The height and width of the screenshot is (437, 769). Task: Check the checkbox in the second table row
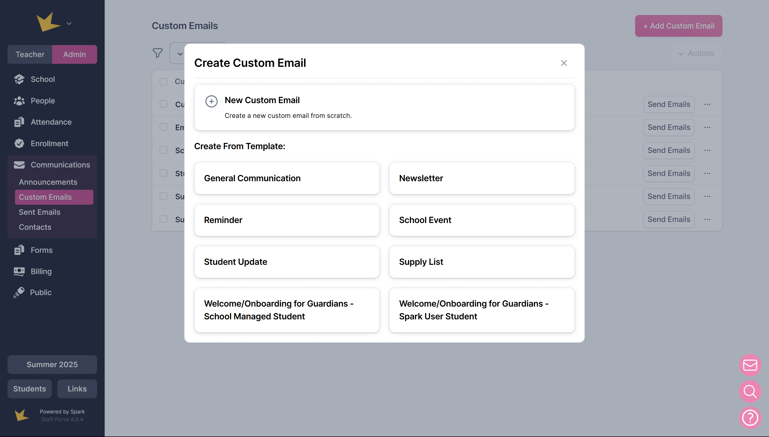(163, 127)
